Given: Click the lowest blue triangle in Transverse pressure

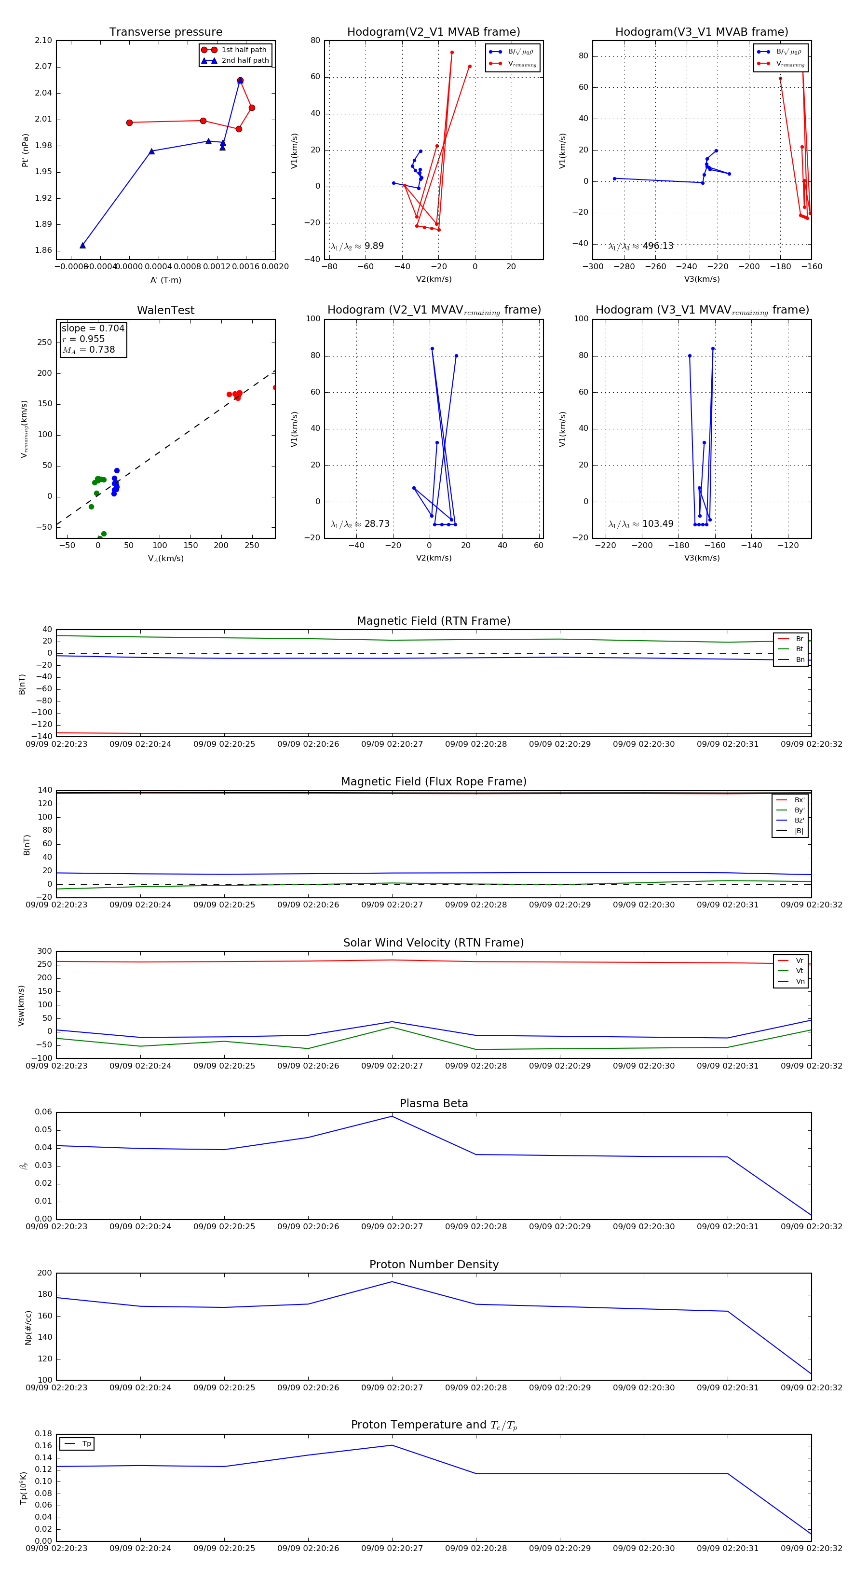Looking at the screenshot, I should coord(83,246).
